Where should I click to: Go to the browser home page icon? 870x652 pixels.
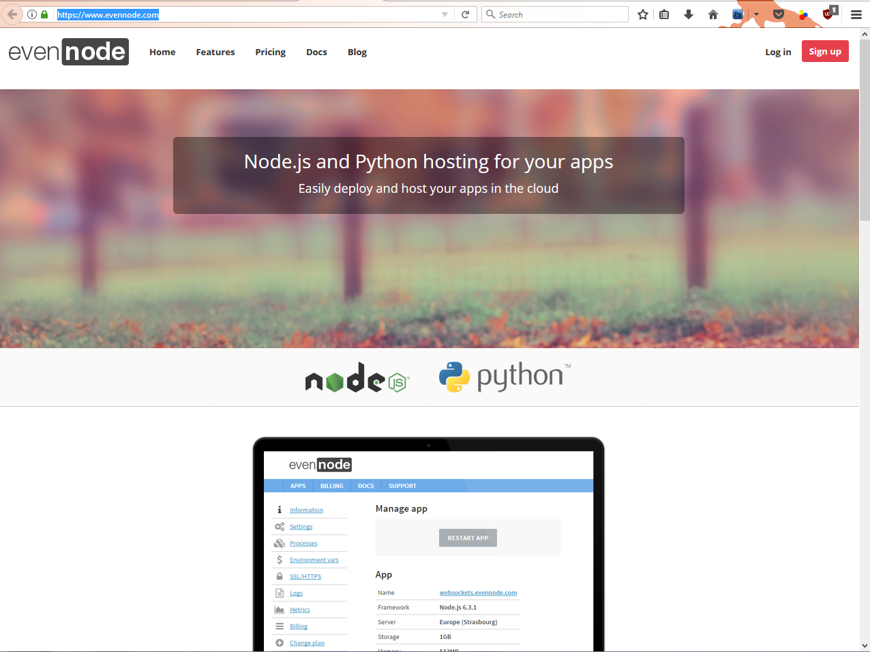[x=713, y=14]
